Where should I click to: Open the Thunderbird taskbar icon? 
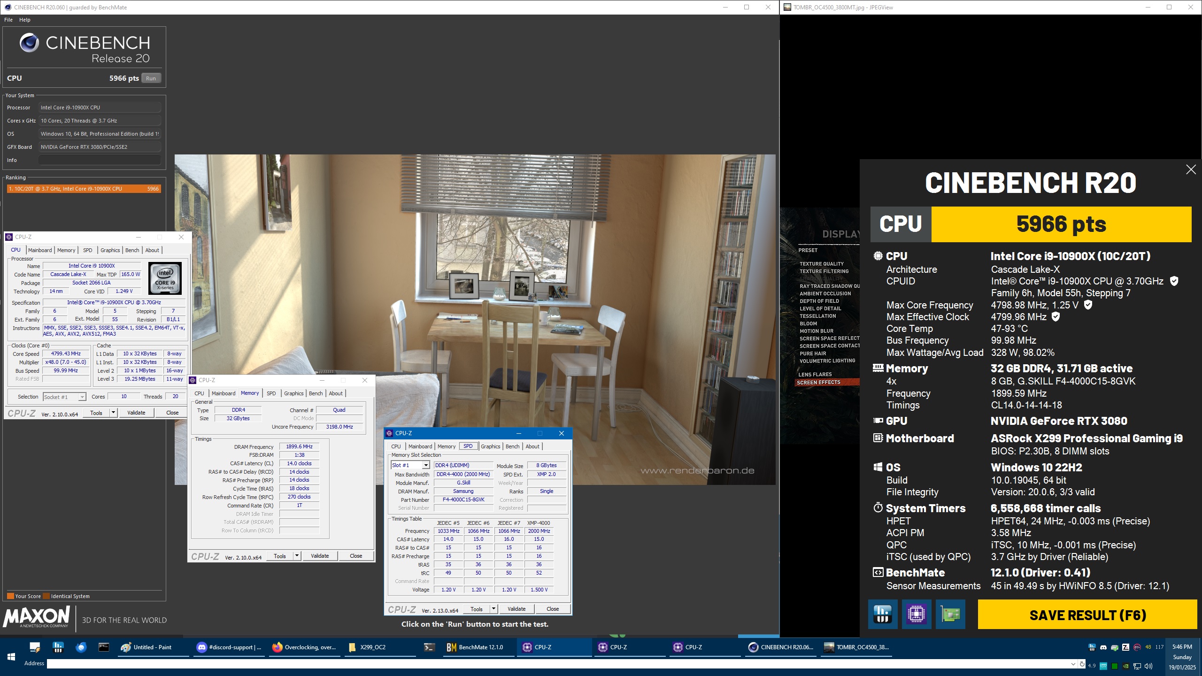(81, 647)
